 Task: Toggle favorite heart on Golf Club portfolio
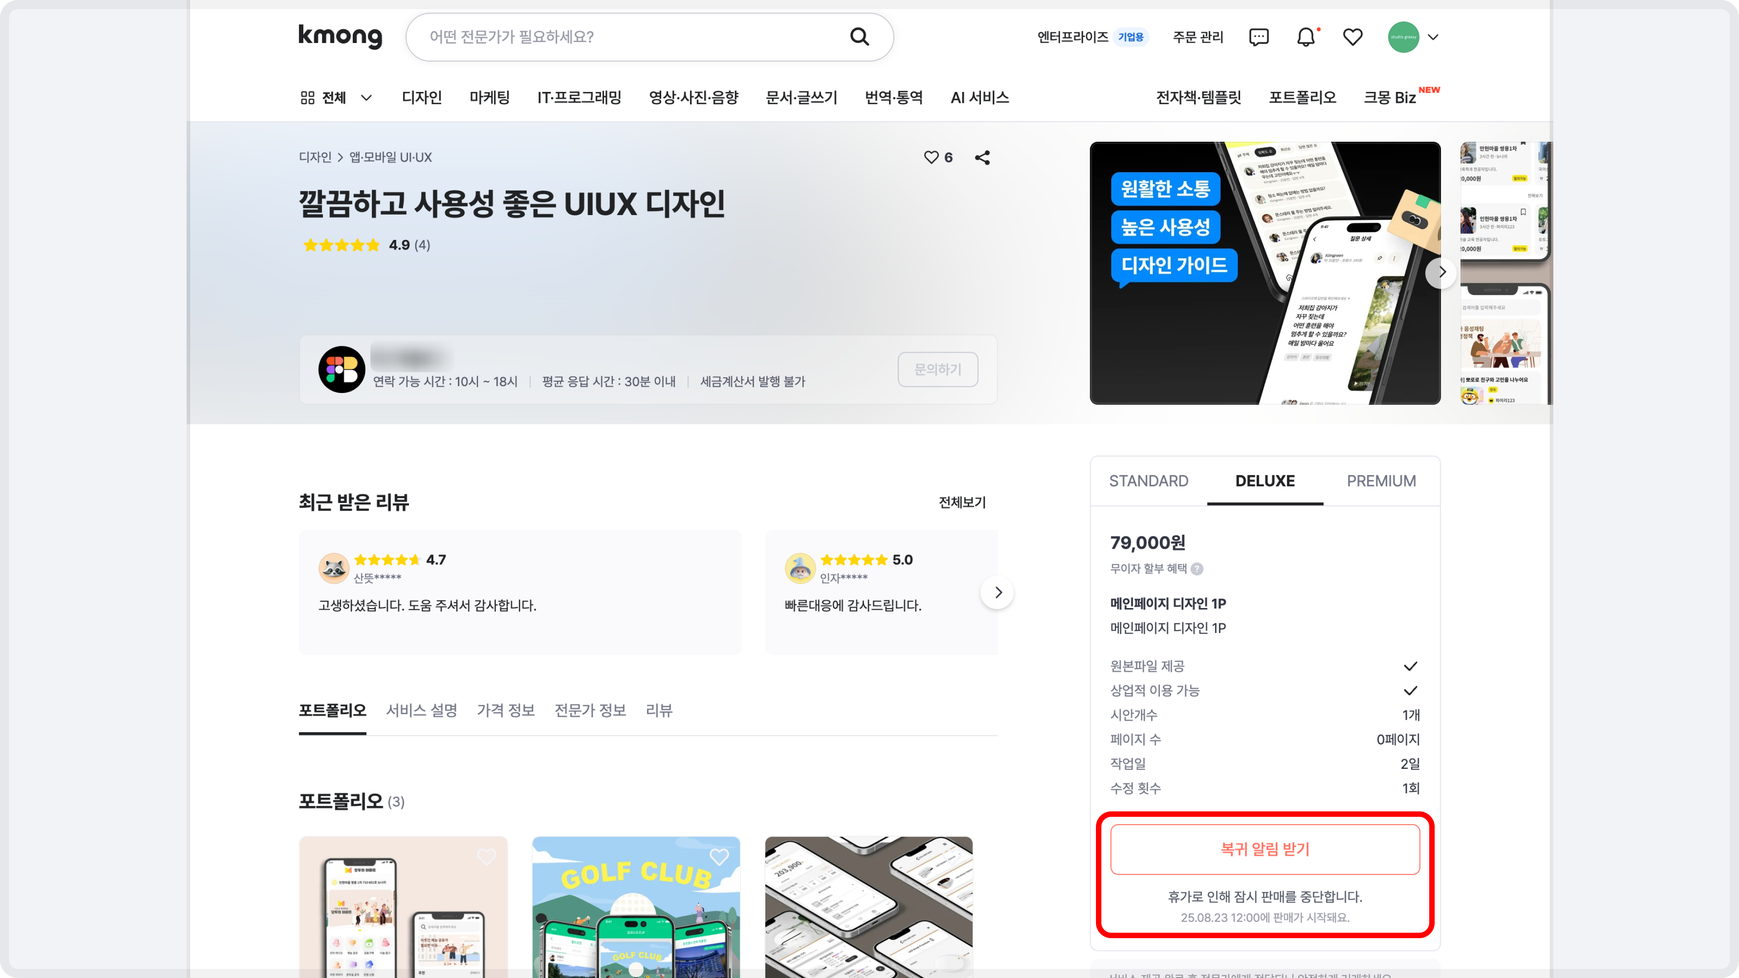(719, 857)
